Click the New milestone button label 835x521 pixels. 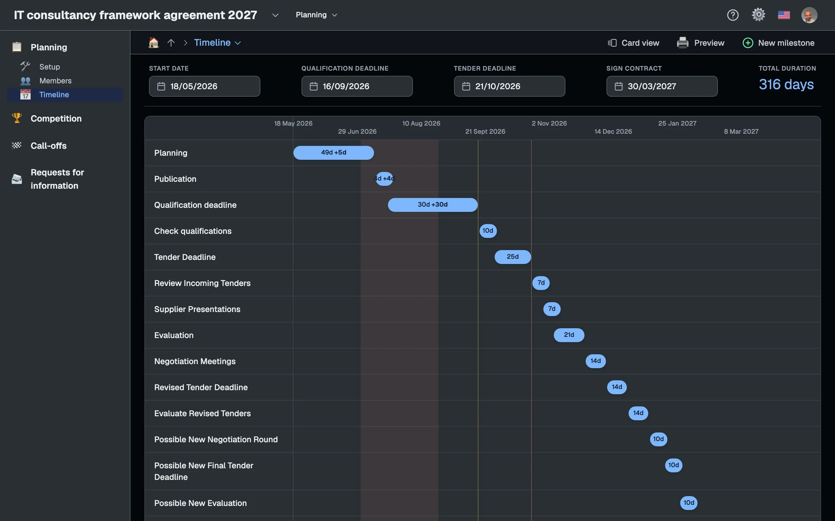[786, 43]
